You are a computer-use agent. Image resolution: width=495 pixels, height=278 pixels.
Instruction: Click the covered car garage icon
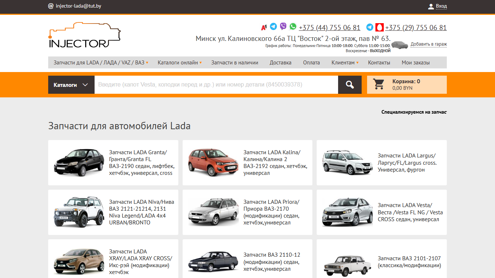click(400, 45)
